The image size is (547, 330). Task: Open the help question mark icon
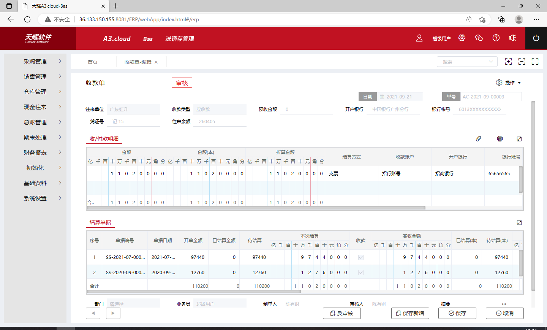coord(496,38)
